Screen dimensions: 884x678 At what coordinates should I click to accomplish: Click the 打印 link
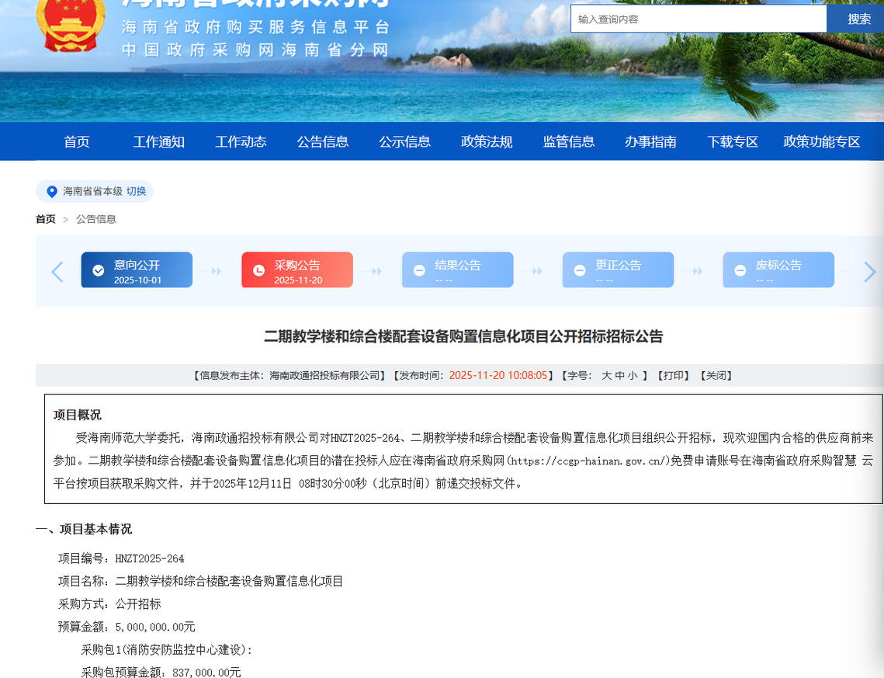pos(673,376)
